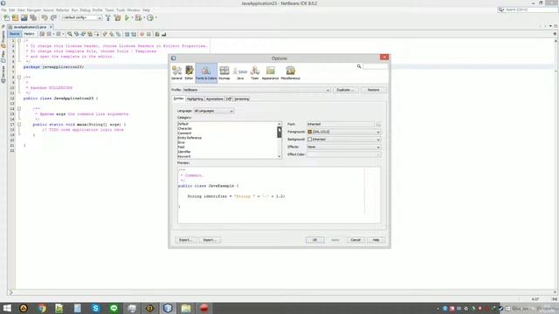Switch to the Diff tab

tap(229, 99)
